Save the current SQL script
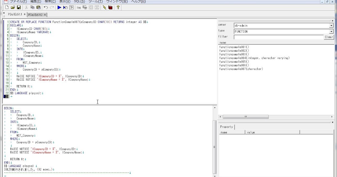The image size is (337, 177). 18,8
